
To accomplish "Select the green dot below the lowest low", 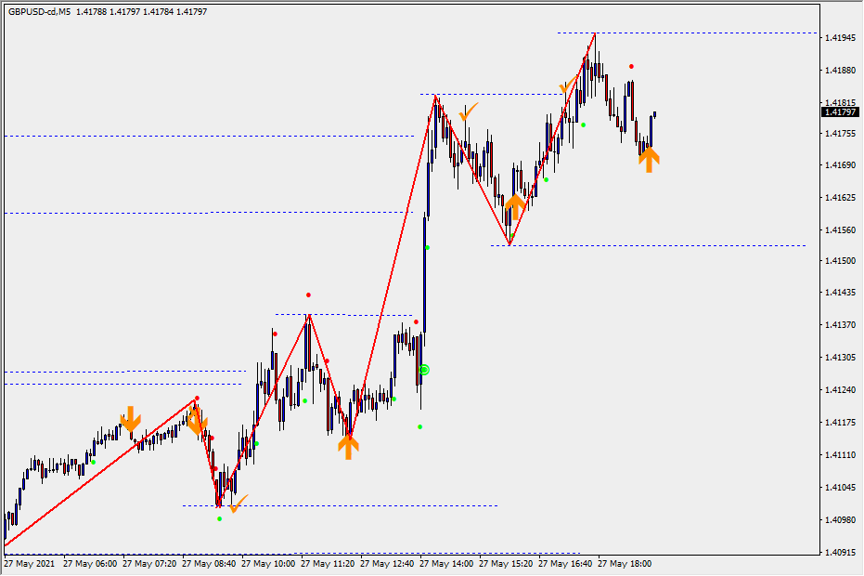I will click(219, 518).
